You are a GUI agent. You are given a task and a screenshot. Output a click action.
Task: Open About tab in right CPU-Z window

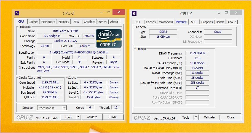pos(232,22)
